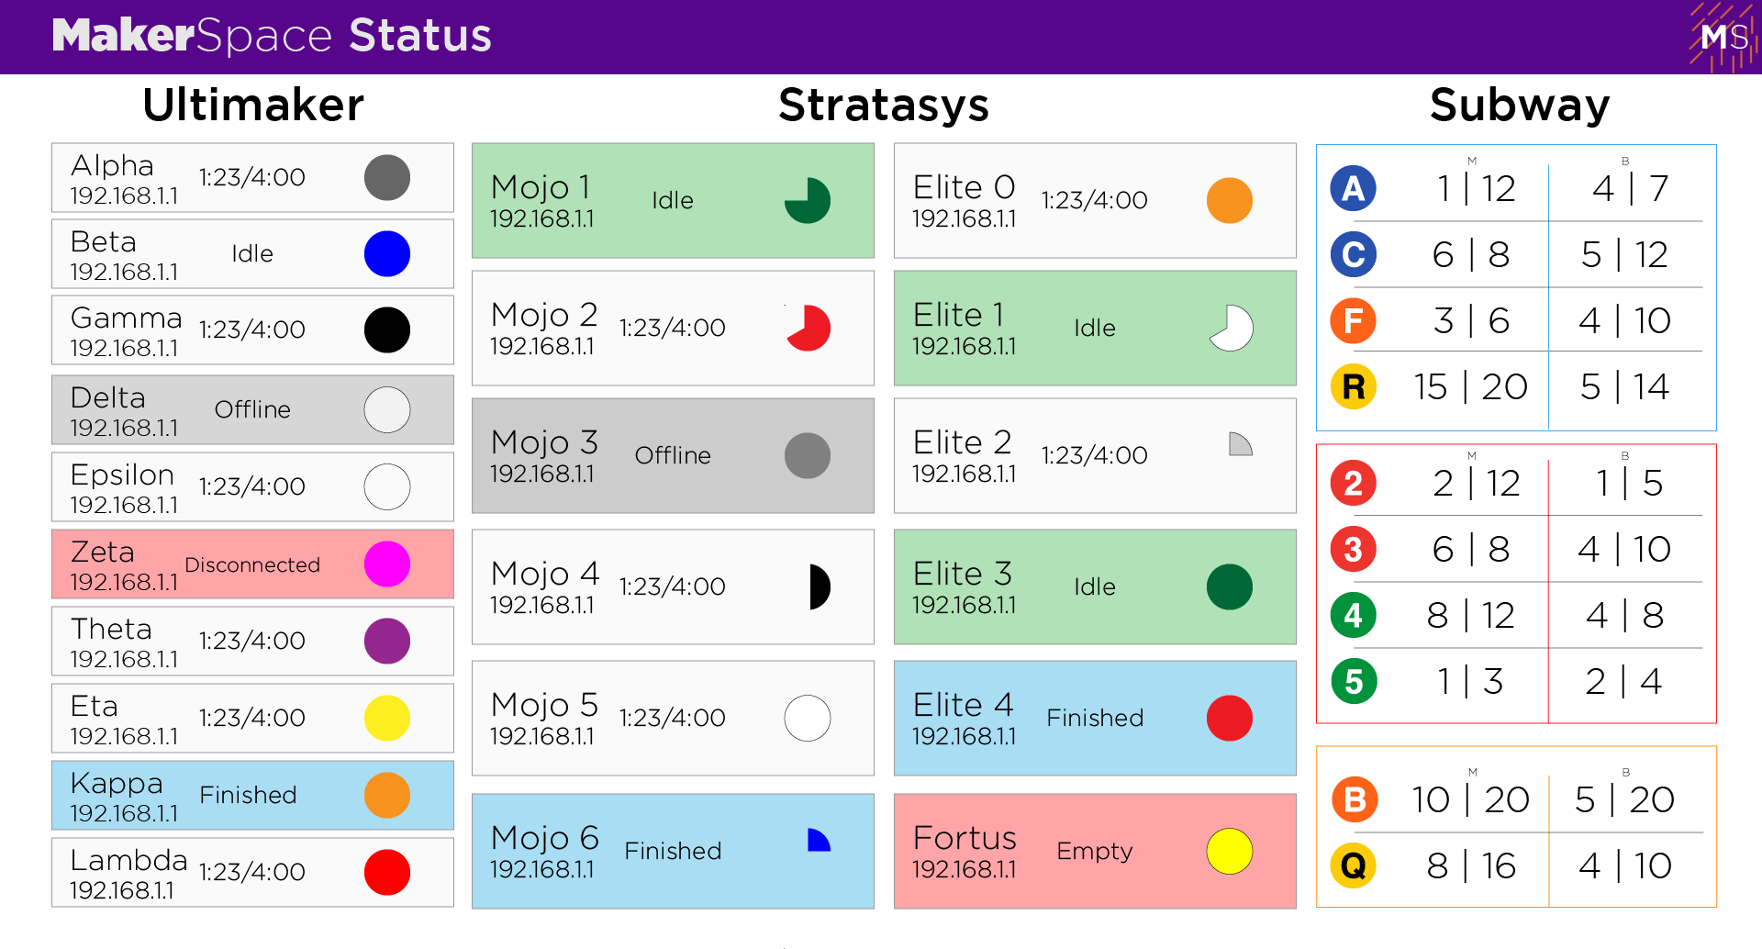
Task: Click the MS logo in the header
Action: coord(1723,37)
